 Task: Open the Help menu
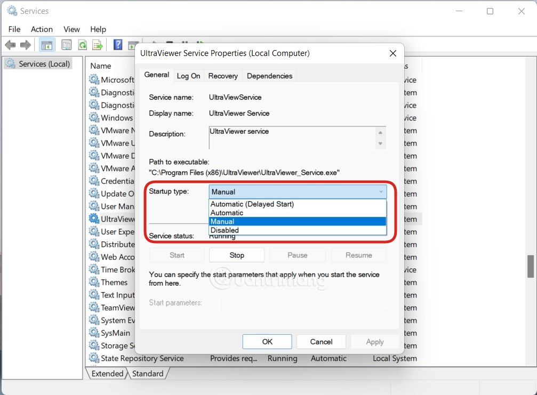tap(98, 29)
